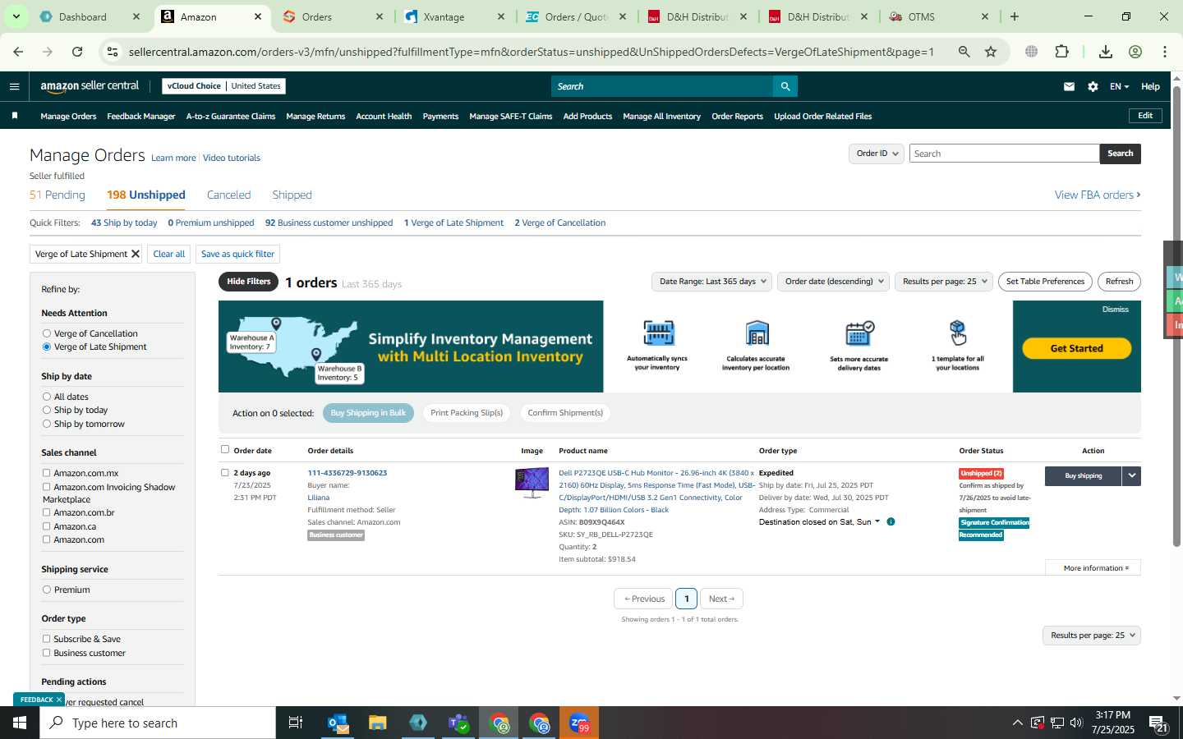Click the info icon beside Destination closed
Viewport: 1183px width, 739px height.
pyautogui.click(x=891, y=521)
